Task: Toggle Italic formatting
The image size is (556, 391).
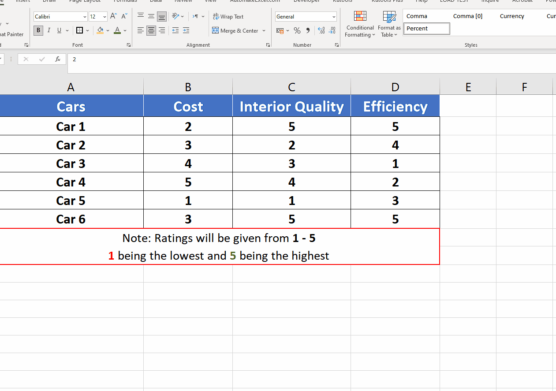Action: (49, 30)
